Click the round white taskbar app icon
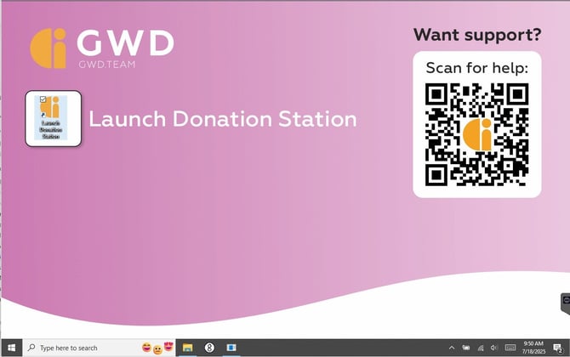 click(x=209, y=348)
